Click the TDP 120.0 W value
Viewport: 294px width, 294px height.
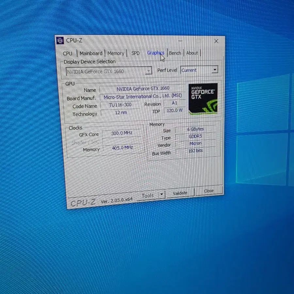pos(175,110)
